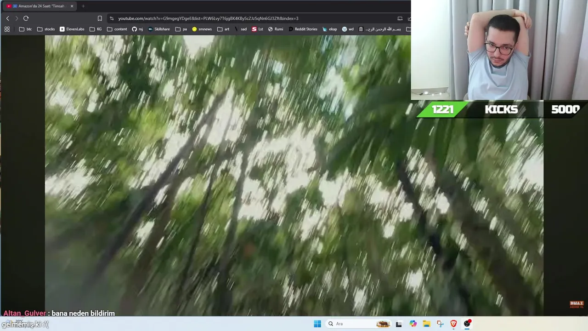Open the KG bookmark folder

pos(96,29)
